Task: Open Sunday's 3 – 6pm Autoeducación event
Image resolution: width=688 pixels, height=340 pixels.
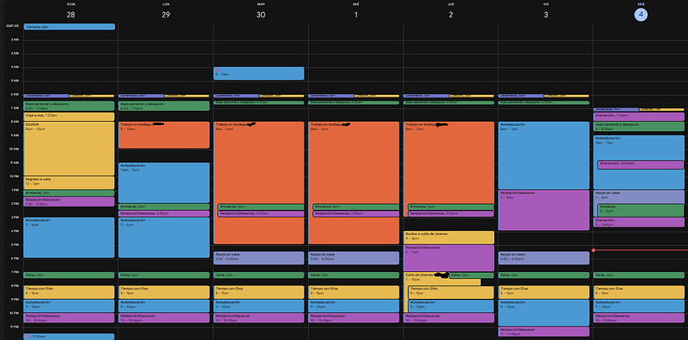Action: click(70, 238)
